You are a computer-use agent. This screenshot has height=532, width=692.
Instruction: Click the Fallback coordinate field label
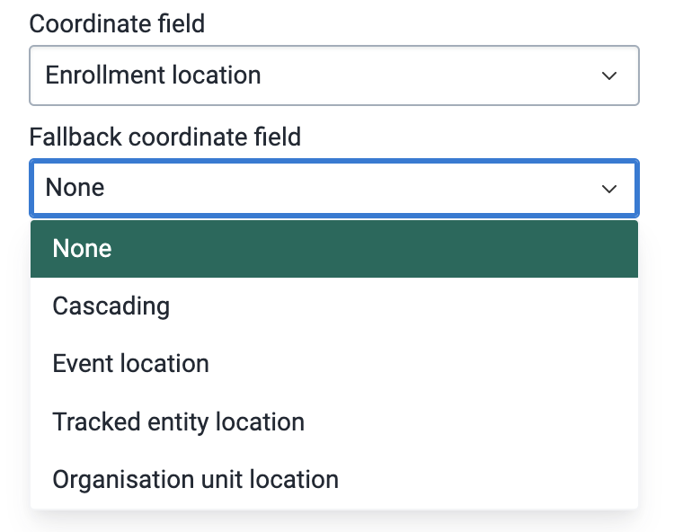coord(165,137)
